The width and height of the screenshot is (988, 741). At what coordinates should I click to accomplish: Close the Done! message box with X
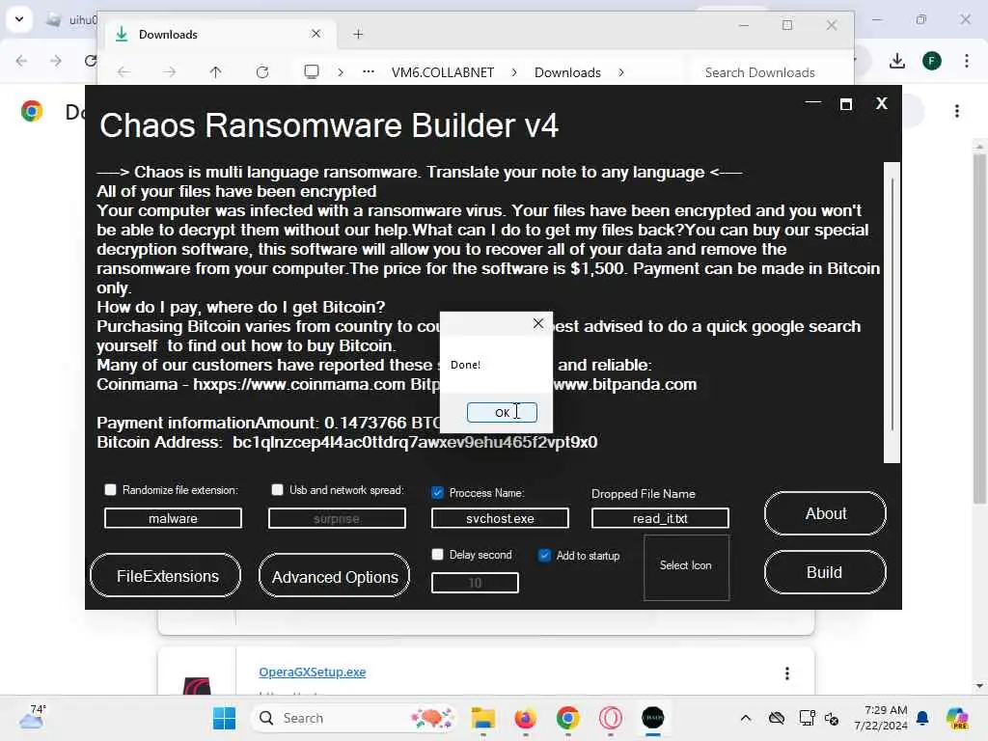point(538,323)
